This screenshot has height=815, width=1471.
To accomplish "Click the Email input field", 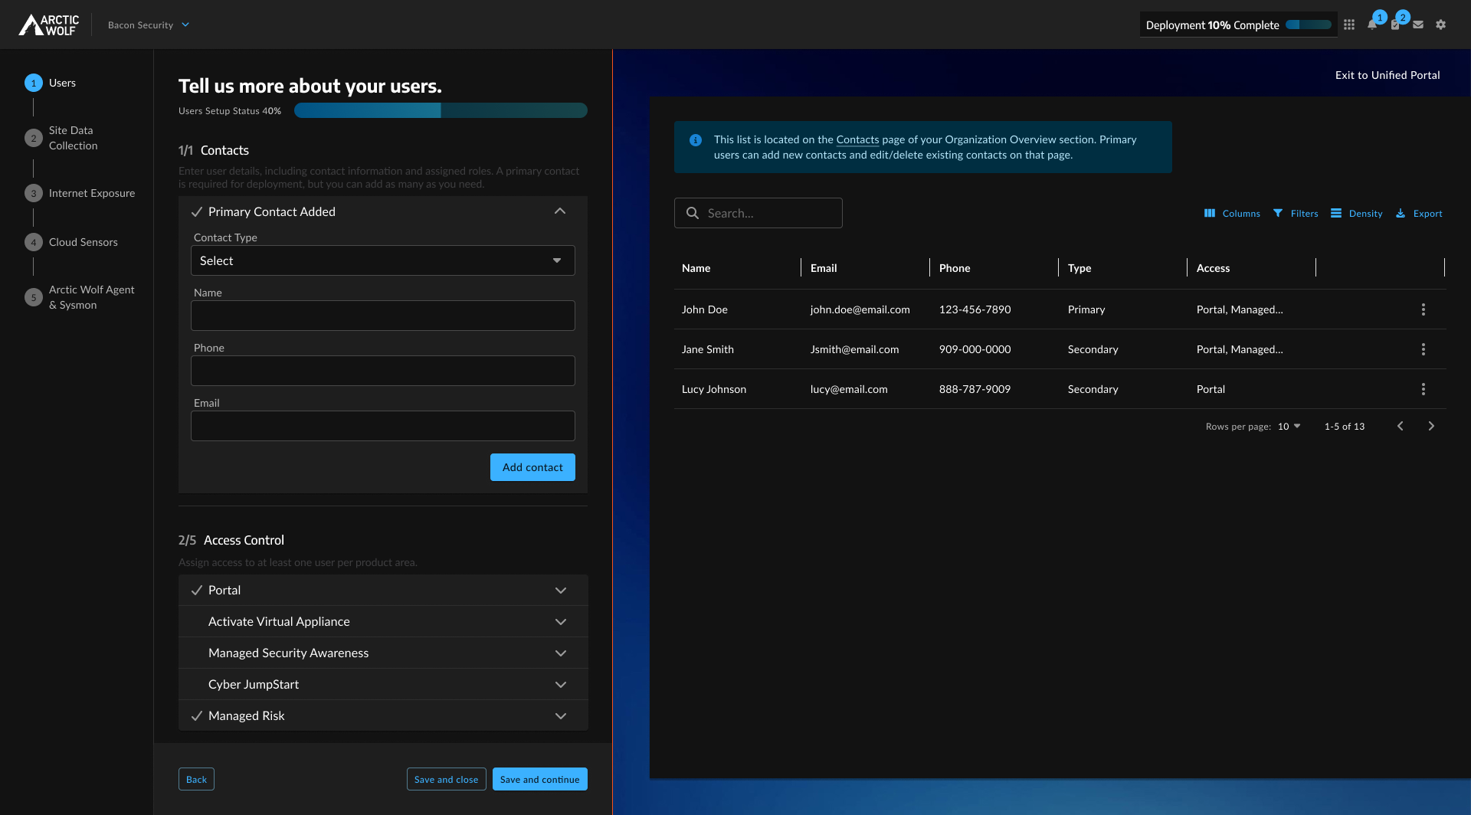I will (383, 426).
